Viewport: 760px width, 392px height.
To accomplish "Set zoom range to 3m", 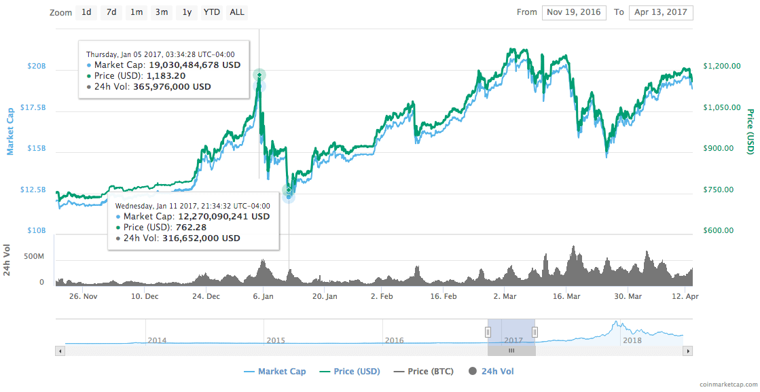I will pyautogui.click(x=162, y=13).
